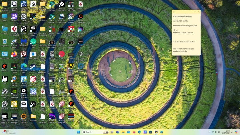Click '4 to the floor second section' text

pos(184,42)
